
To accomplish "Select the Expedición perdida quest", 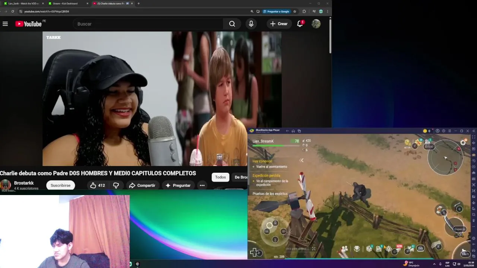I will 266,175.
